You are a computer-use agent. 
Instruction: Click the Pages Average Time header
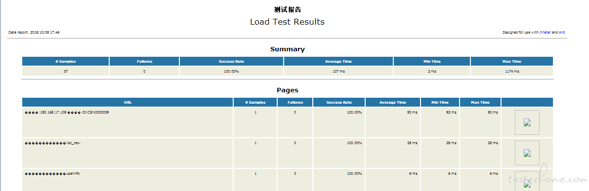[x=392, y=102]
